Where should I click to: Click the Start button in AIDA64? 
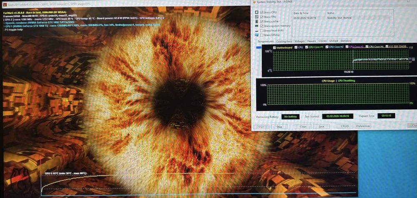261,127
